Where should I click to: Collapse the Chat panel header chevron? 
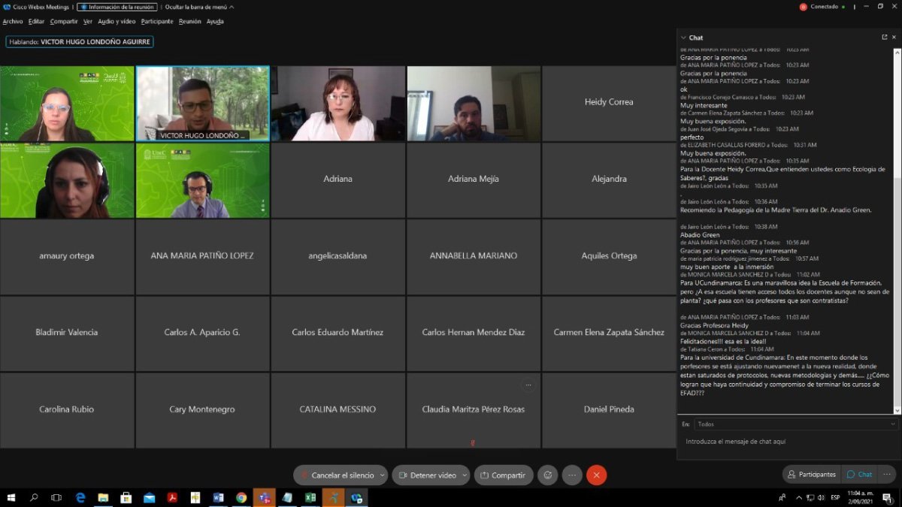(x=683, y=38)
